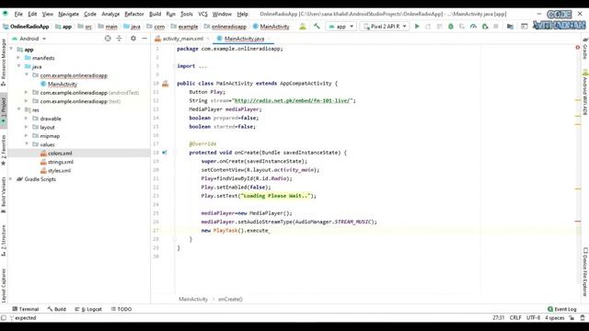Open the Logcat tool window
Screen dimensions: 589x331
coord(88,309)
